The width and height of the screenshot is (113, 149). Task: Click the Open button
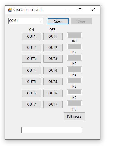click(x=58, y=21)
